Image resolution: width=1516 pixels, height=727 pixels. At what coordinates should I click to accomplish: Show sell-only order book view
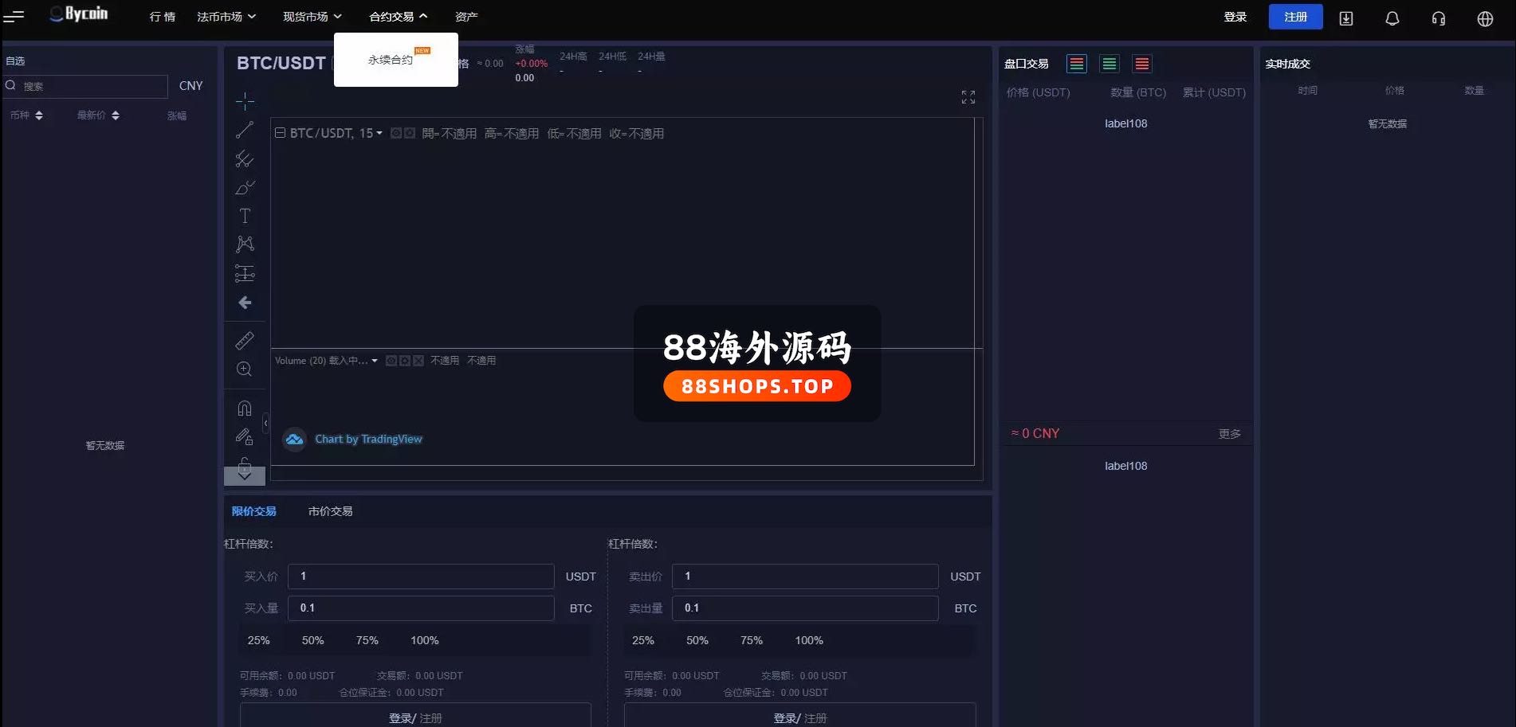(x=1141, y=64)
